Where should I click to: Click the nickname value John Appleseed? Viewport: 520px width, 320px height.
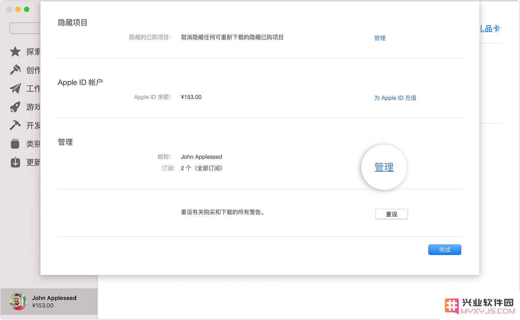(201, 157)
